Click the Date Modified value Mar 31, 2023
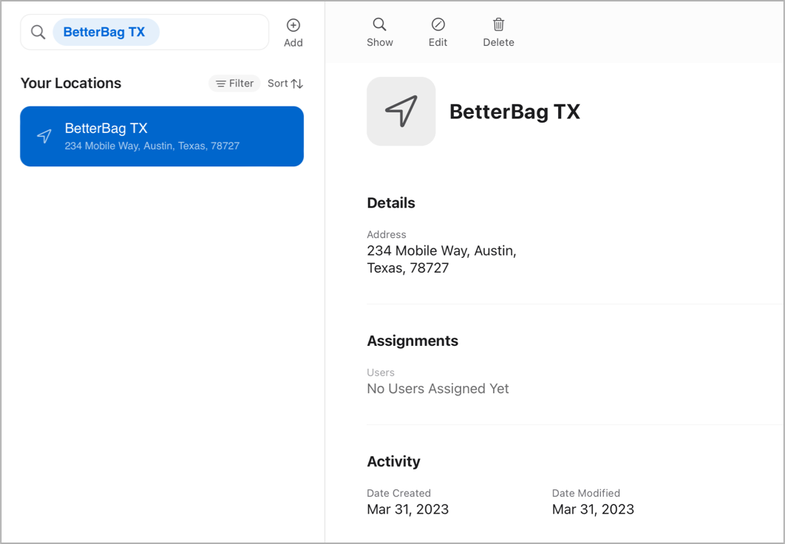785x544 pixels. pyautogui.click(x=593, y=509)
